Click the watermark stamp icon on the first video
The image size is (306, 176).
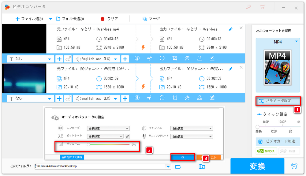click(x=200, y=58)
